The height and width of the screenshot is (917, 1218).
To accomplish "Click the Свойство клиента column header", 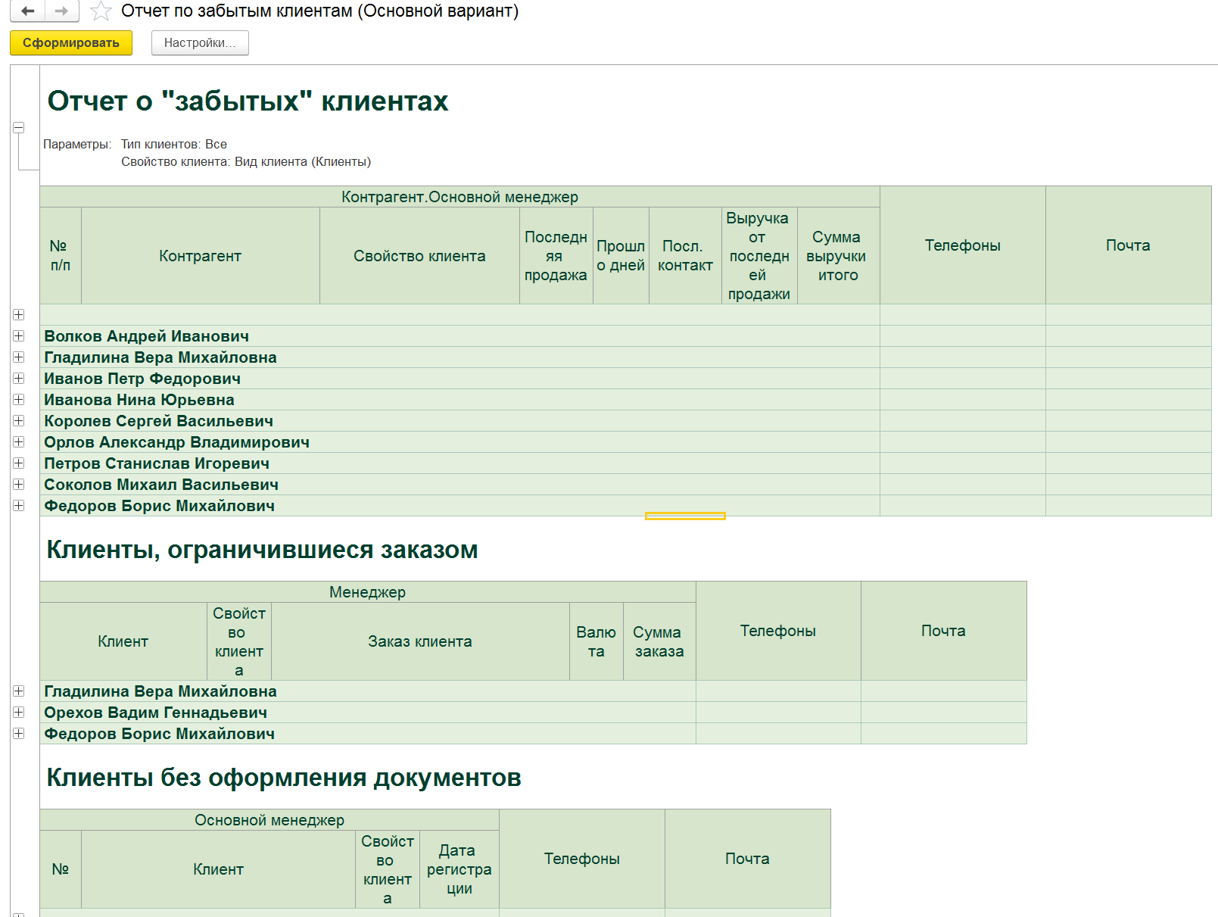I will click(419, 256).
